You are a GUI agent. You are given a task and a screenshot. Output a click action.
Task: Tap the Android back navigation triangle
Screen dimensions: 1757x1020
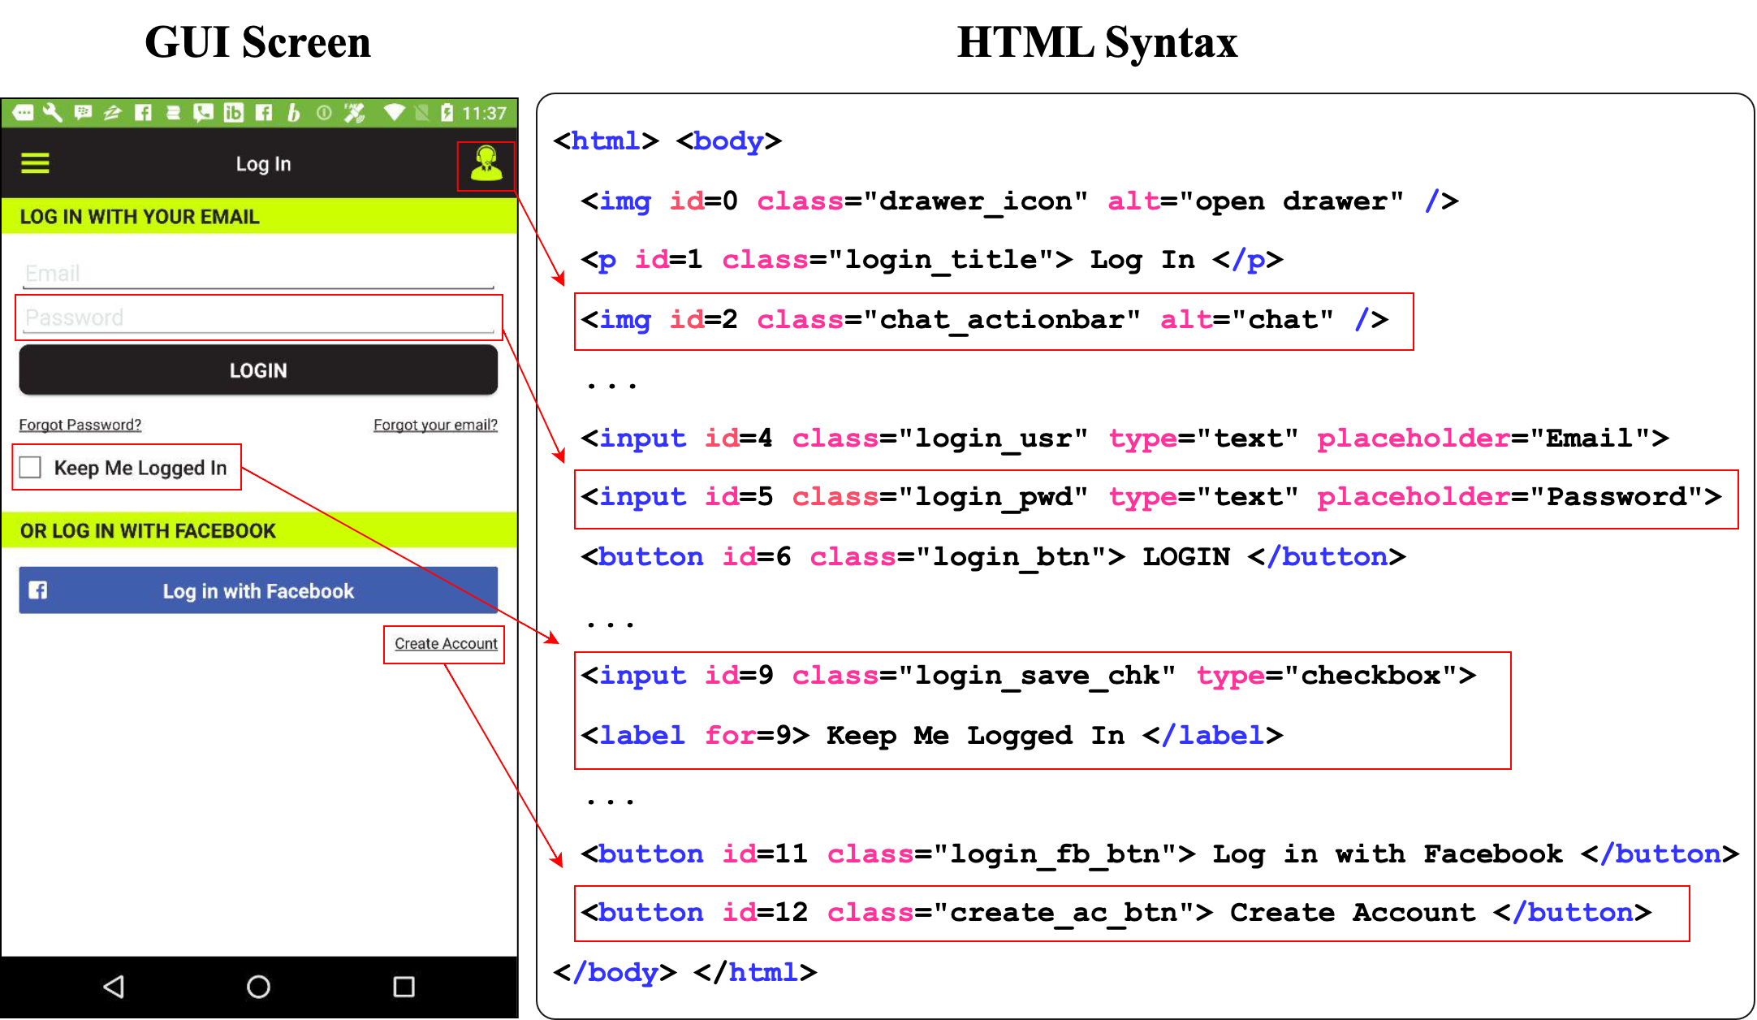pyautogui.click(x=114, y=987)
